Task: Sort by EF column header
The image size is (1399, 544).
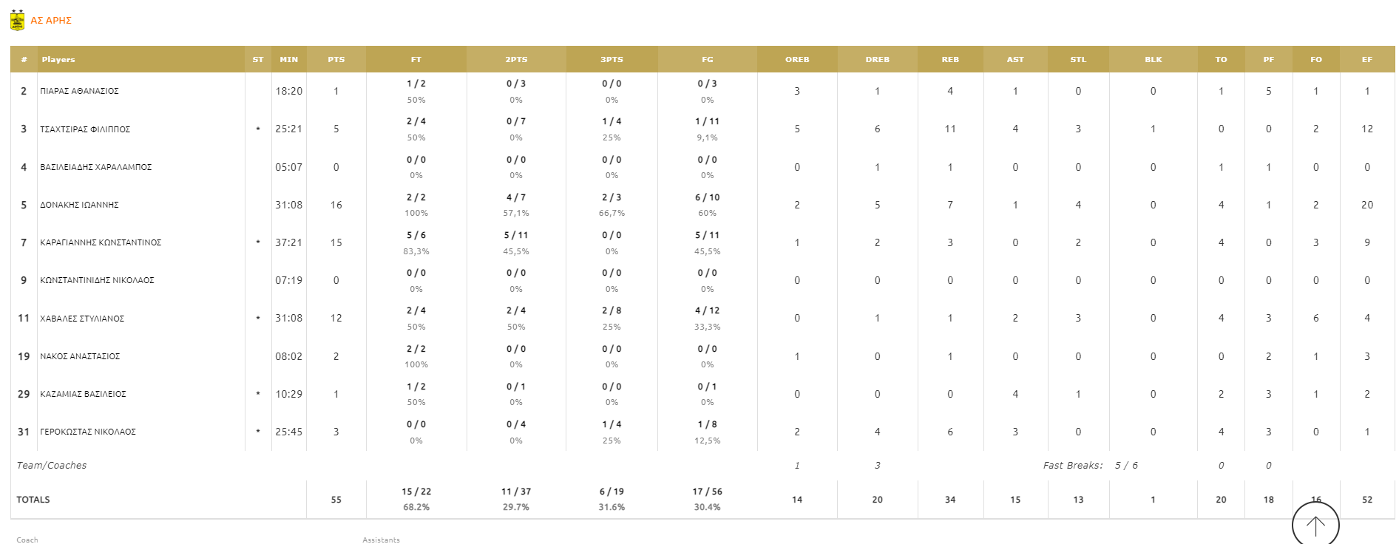Action: click(x=1366, y=60)
